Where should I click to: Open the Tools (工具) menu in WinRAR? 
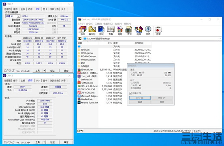tap(98, 24)
